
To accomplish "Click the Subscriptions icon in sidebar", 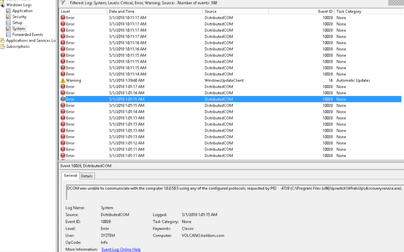I will 3,46.
